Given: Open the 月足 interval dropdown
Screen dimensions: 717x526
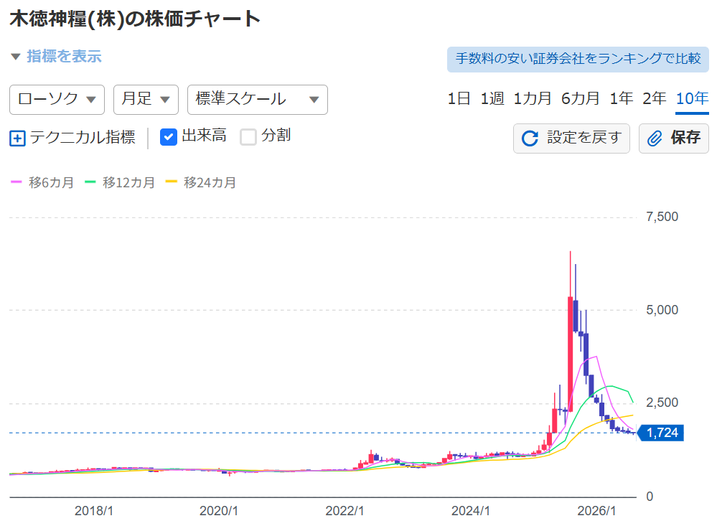Looking at the screenshot, I should click(146, 99).
